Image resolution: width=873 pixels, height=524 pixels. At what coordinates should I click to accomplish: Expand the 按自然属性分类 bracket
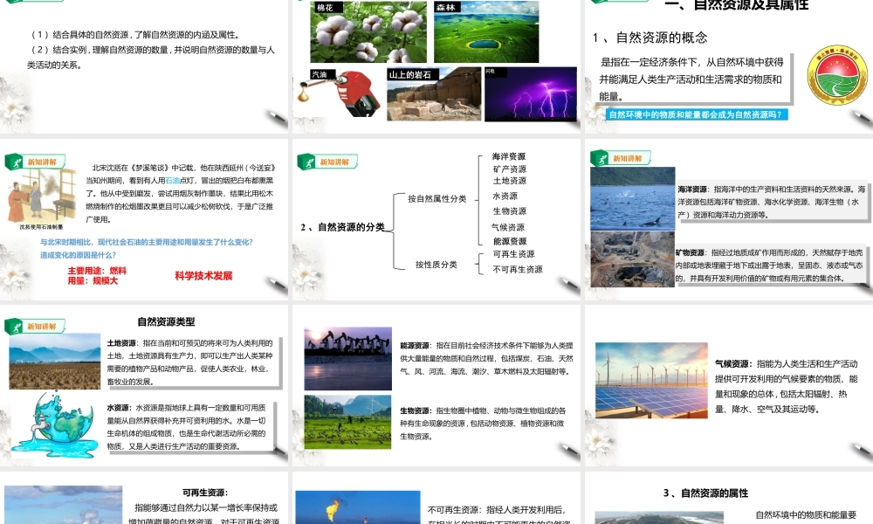[x=438, y=199]
